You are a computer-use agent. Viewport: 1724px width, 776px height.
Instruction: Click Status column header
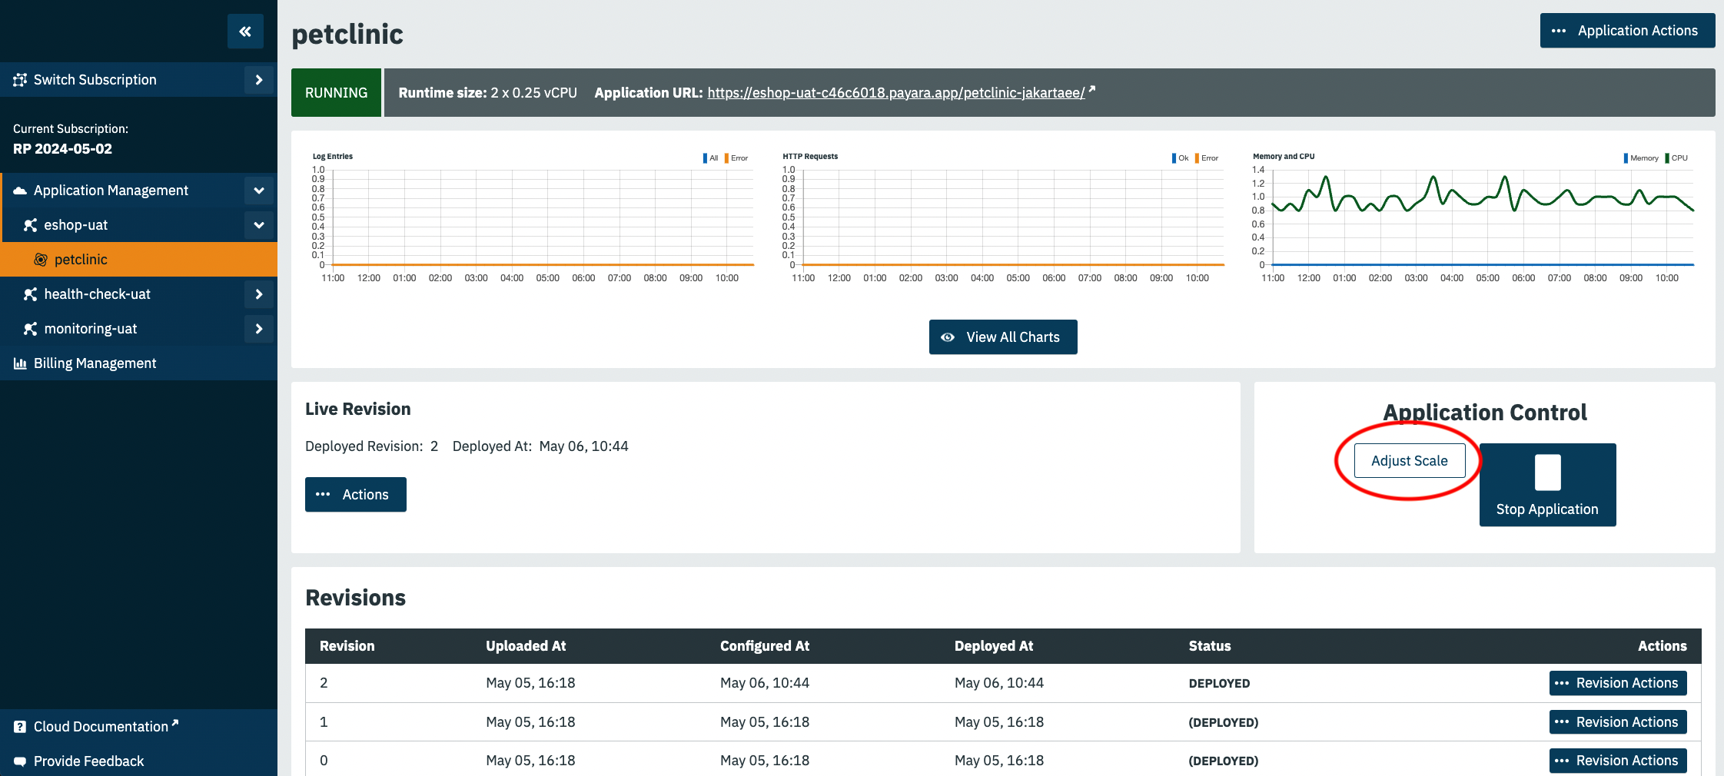1210,646
